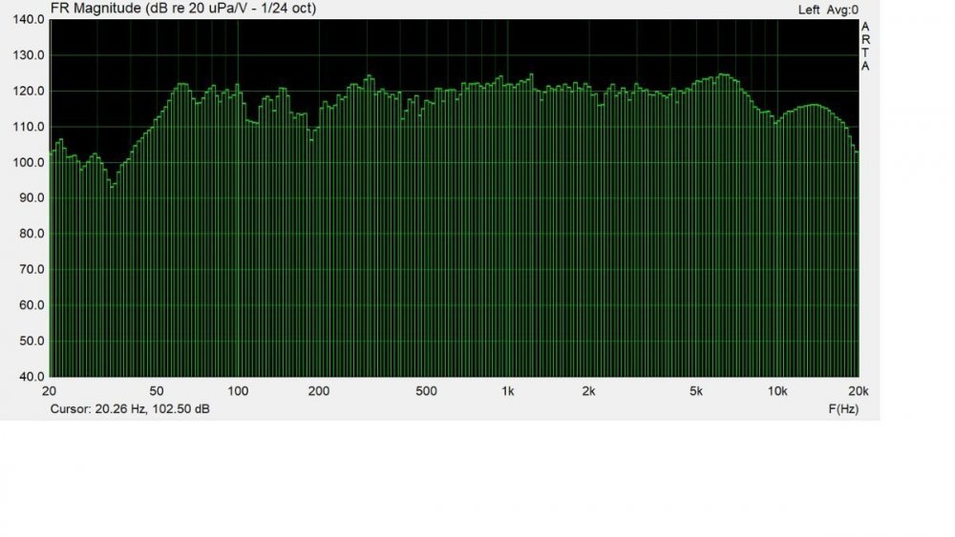This screenshot has height=537, width=955.
Task: Click the vertical ARTA label at top right
Action: pyautogui.click(x=865, y=46)
